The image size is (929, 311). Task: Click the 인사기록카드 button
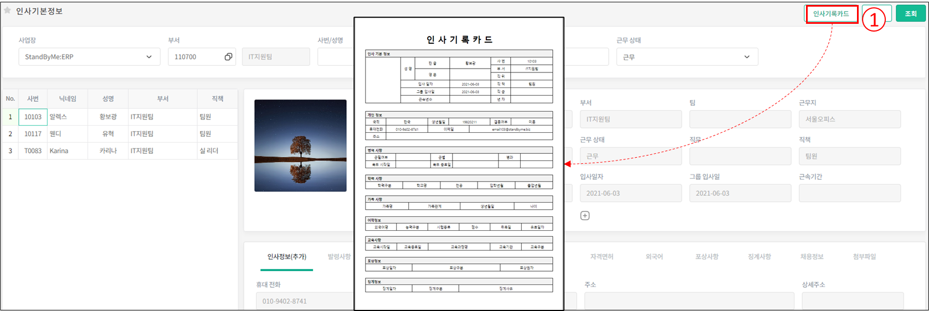point(831,14)
